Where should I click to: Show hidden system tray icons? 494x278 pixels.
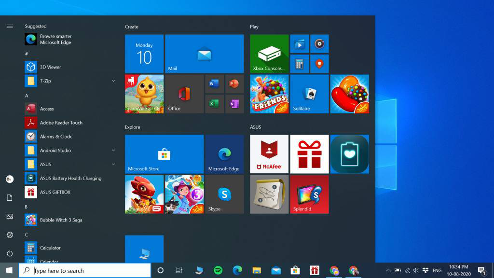point(388,270)
